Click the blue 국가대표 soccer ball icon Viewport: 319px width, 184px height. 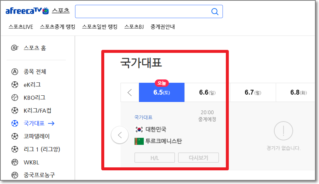[x=15, y=123]
